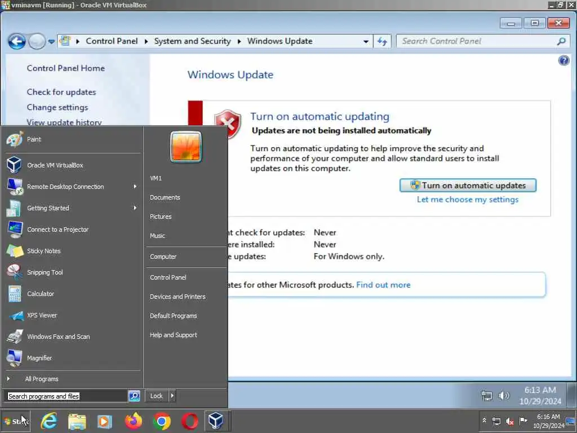
Task: Click the Start menu search magnifier button
Action: click(x=134, y=396)
